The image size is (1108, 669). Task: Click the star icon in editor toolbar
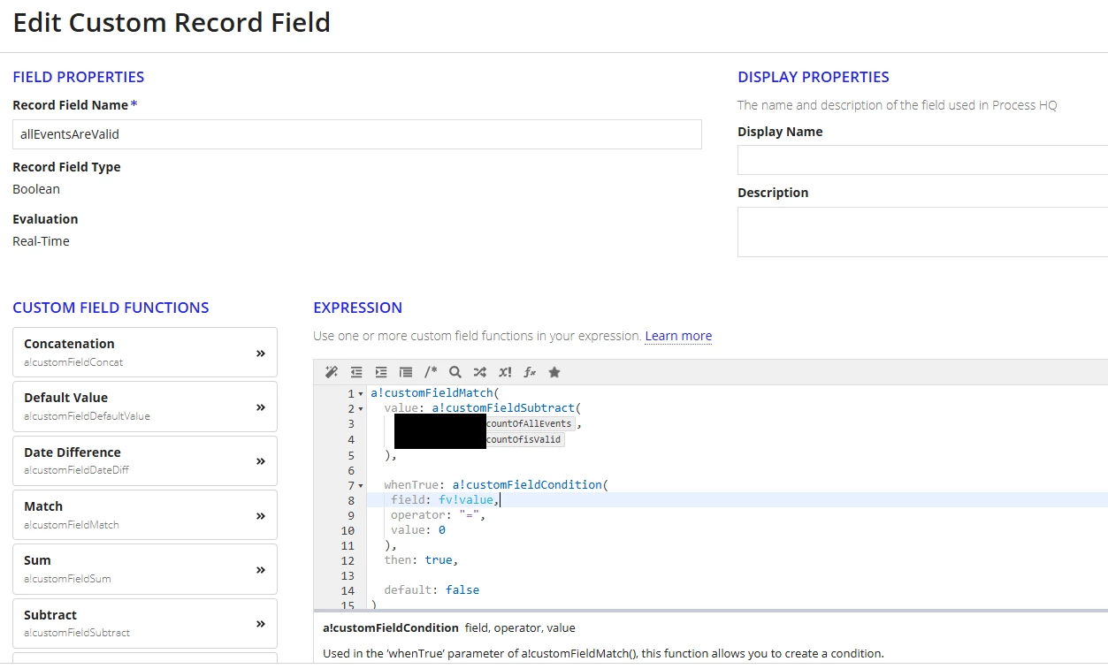554,372
